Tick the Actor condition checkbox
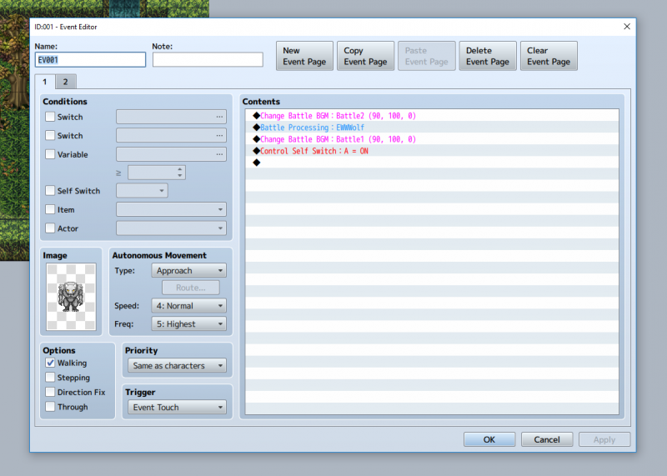Screen dimensions: 667x476 pyautogui.click(x=50, y=228)
